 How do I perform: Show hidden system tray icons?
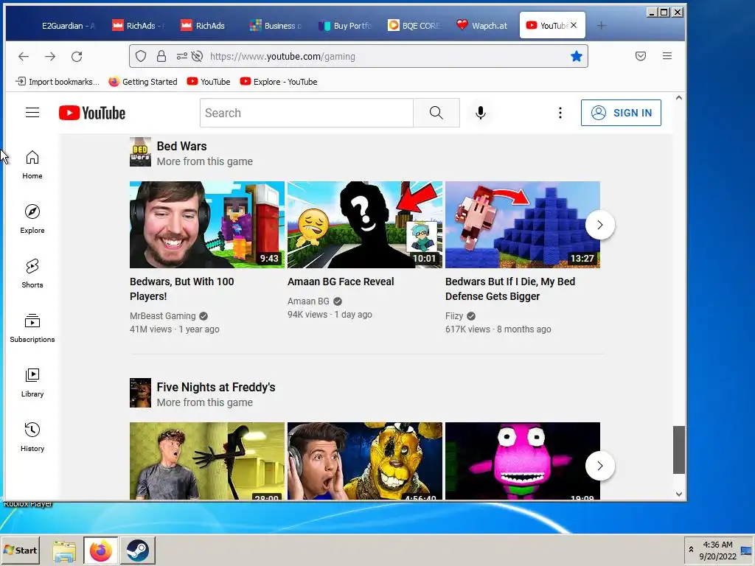691,550
